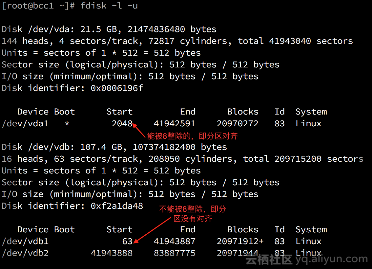Click the /dev/vda1 device entry

(x=25, y=123)
